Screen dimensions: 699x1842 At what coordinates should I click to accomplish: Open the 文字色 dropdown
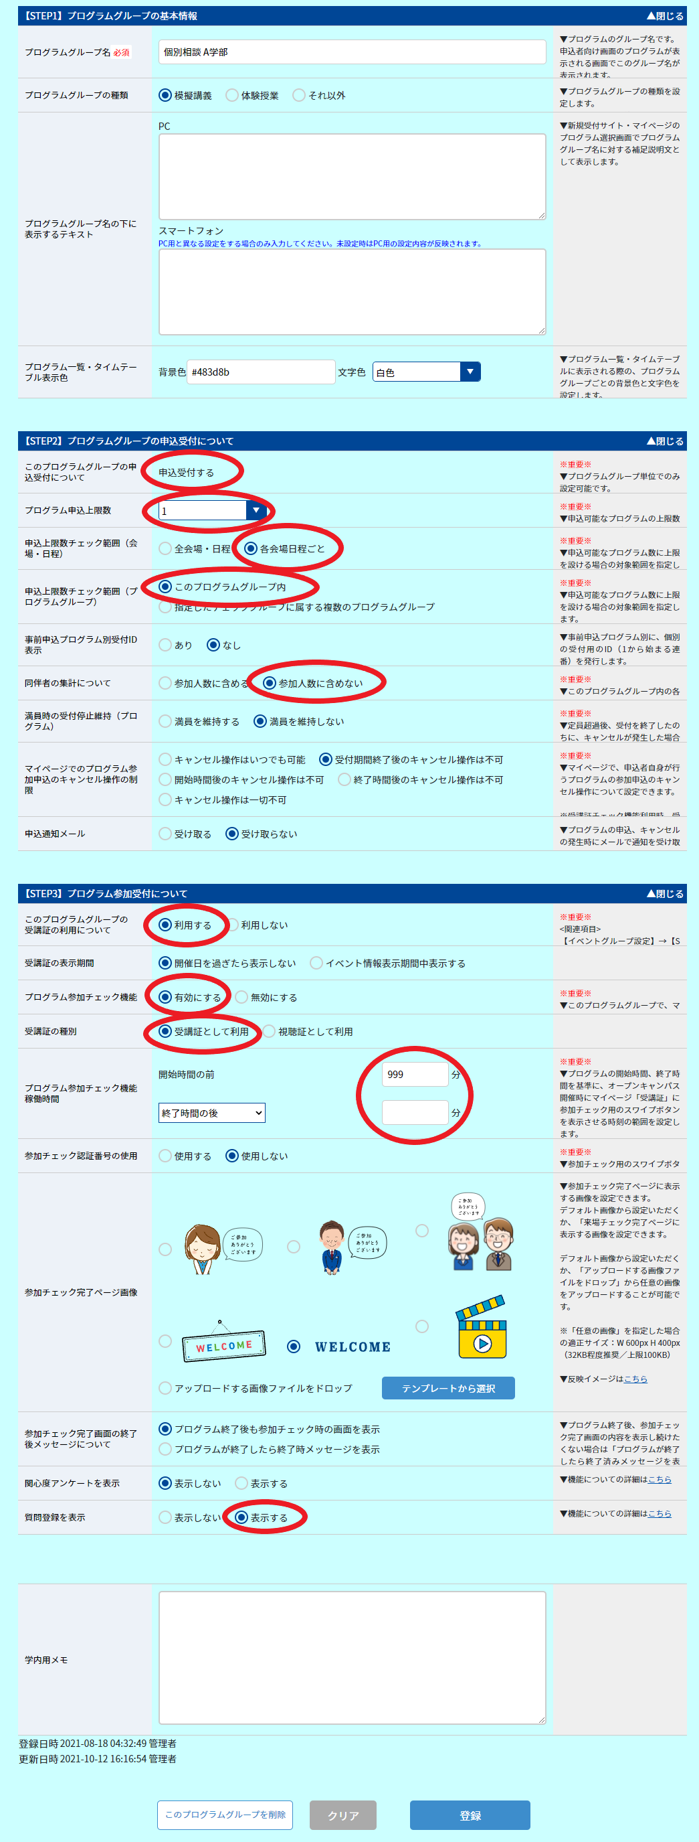click(426, 372)
